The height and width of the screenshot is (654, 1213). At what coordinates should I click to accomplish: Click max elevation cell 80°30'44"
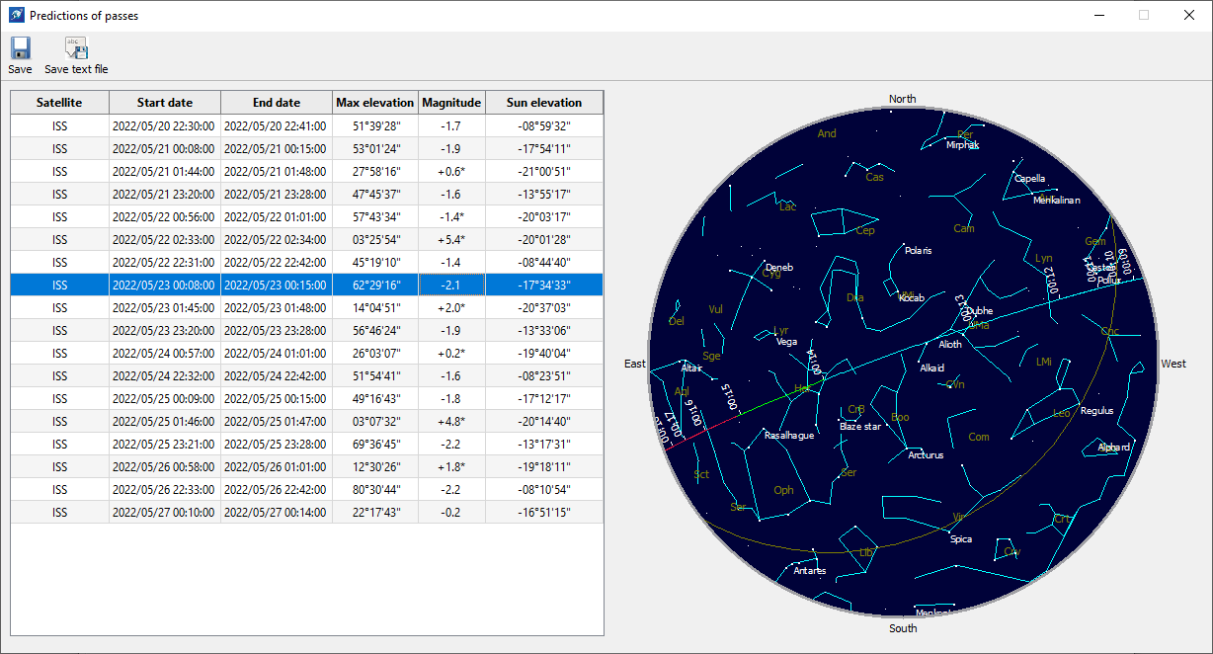[x=375, y=489]
